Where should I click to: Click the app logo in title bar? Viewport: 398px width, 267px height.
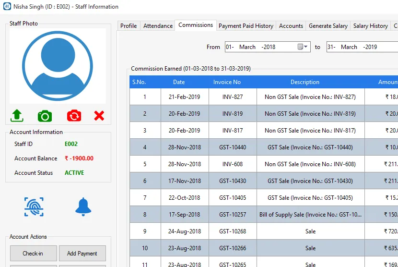click(x=7, y=7)
